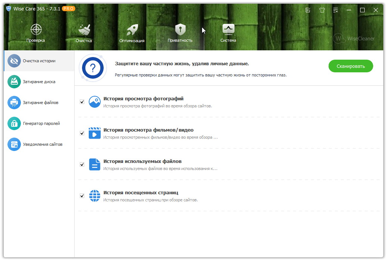Screen dimensions: 387x261
Task: Switch to the Проверка tab
Action: 36,34
